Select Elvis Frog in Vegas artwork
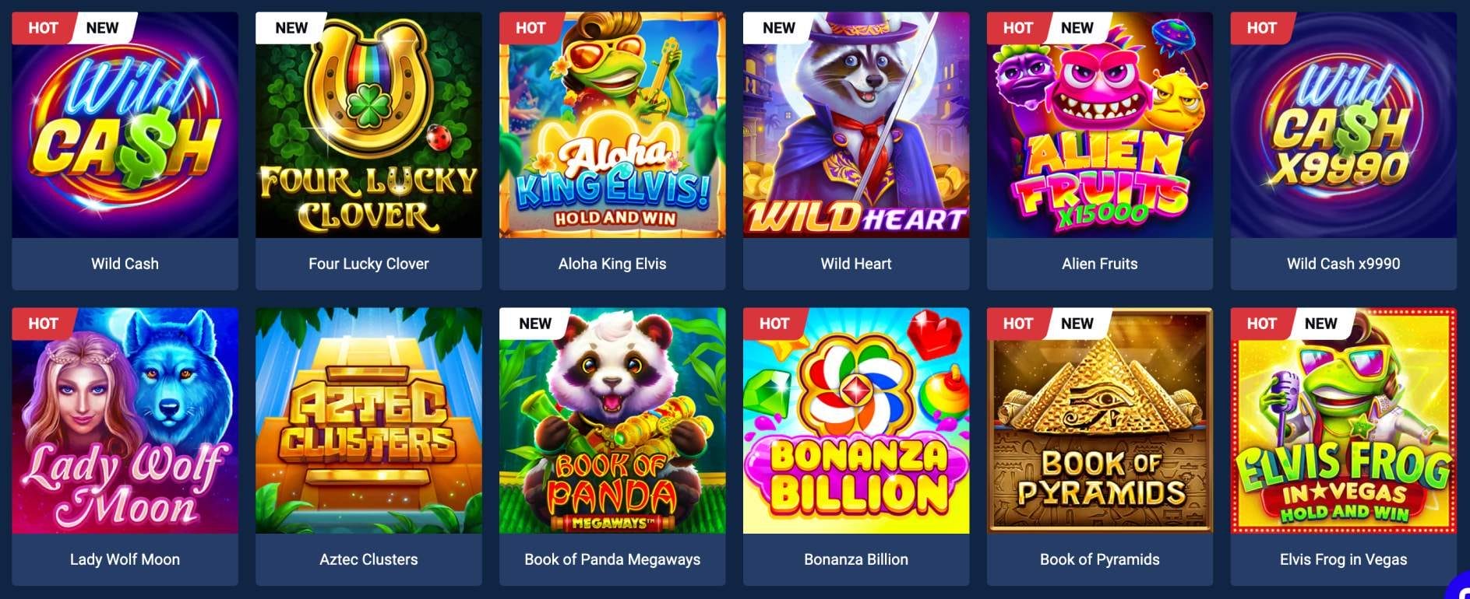This screenshot has height=599, width=1470. [x=1344, y=421]
